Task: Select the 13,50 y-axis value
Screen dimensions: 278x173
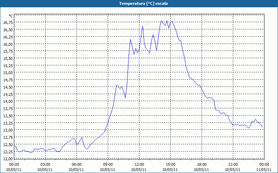Action: [8, 116]
